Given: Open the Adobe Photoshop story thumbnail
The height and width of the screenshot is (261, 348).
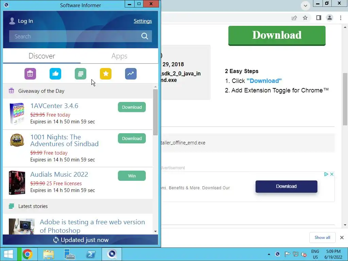Looking at the screenshot, I should [22, 226].
